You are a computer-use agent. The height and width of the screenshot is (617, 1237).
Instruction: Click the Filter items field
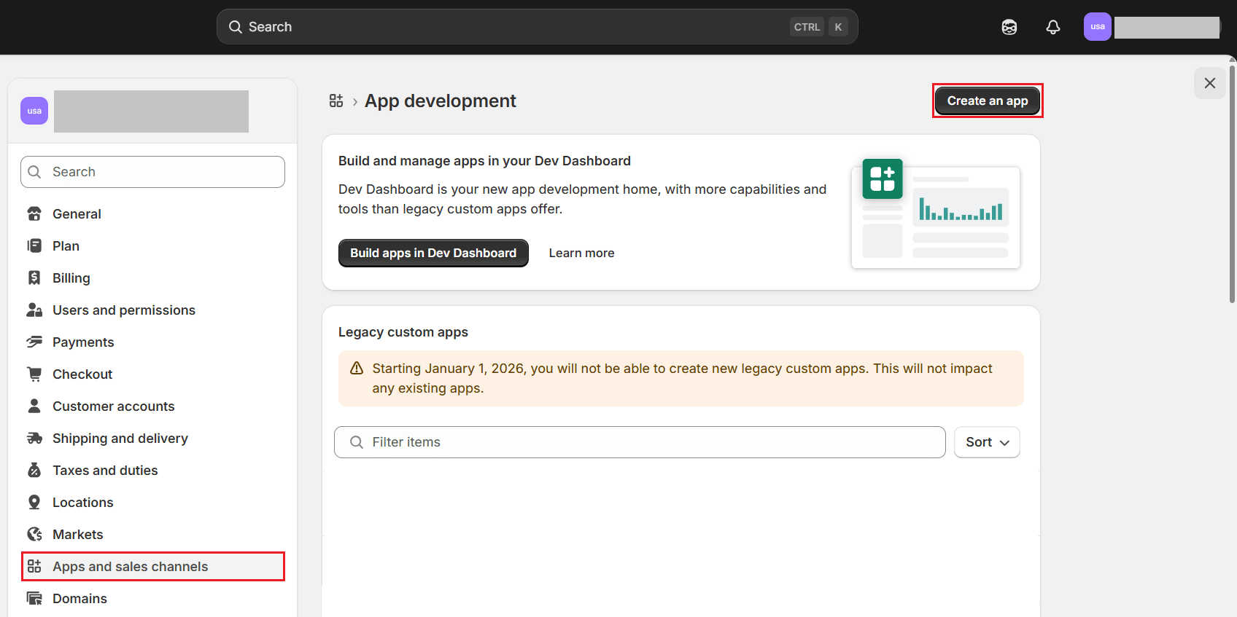(x=640, y=442)
